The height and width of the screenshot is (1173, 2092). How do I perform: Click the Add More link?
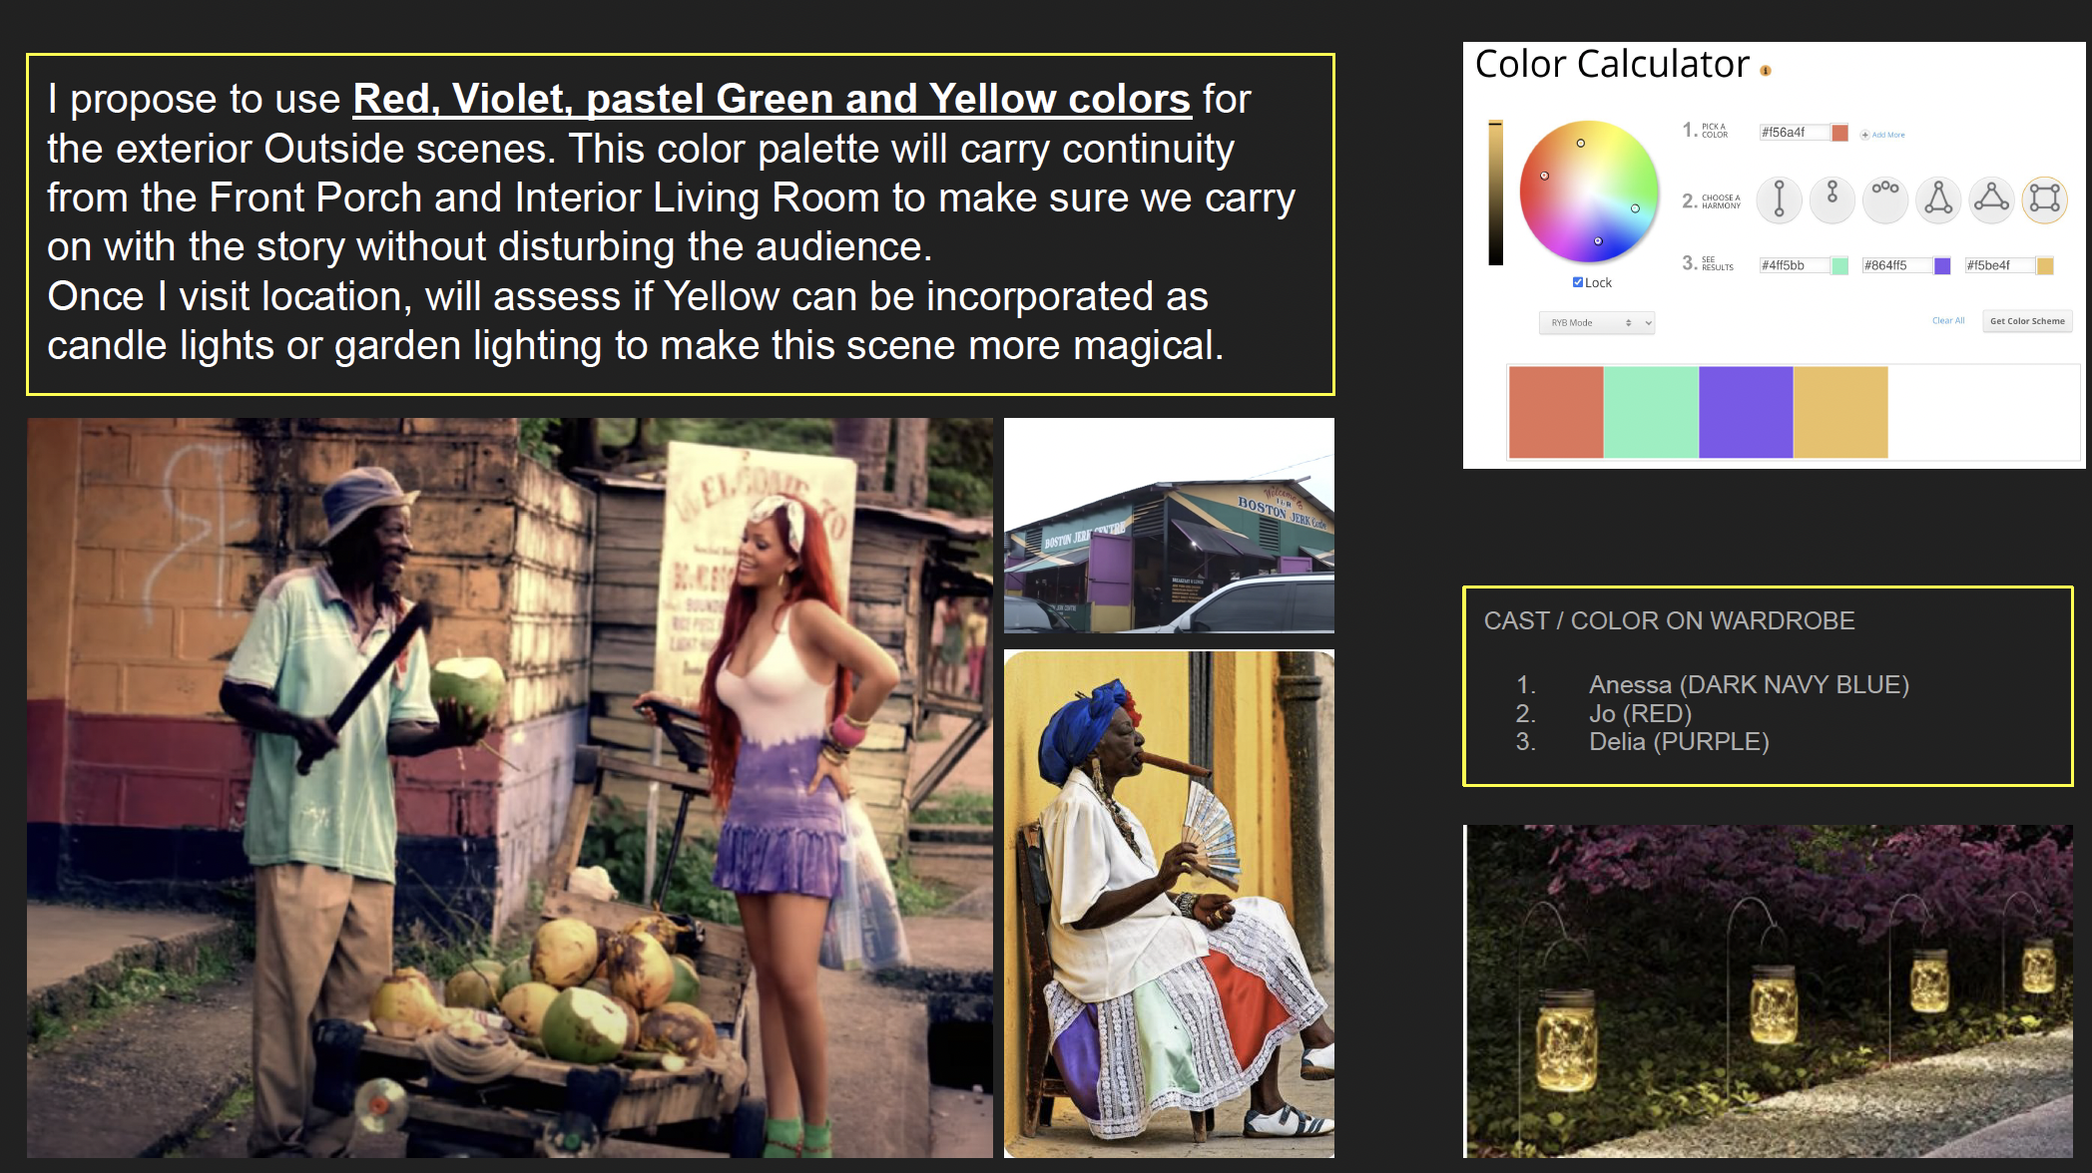tap(1887, 135)
